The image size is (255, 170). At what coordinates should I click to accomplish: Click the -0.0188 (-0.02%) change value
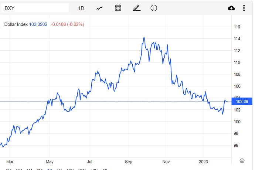coord(68,24)
